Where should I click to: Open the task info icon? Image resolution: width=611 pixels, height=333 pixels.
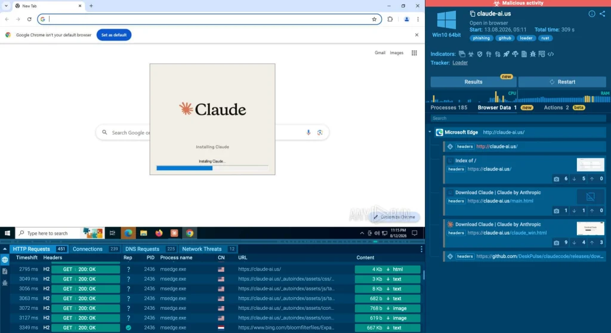click(591, 14)
